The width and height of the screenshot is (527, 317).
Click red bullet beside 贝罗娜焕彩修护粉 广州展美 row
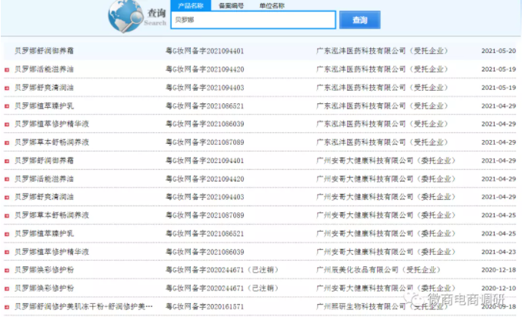[7, 270]
